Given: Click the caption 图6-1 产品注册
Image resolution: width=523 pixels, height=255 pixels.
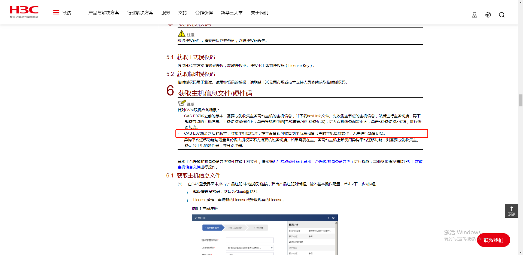Looking at the screenshot, I should point(205,208).
